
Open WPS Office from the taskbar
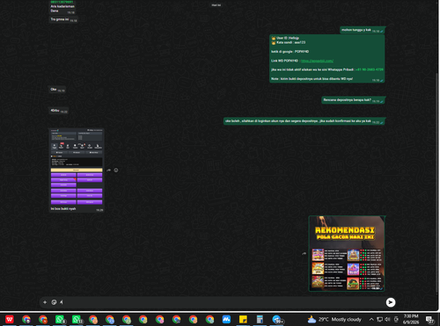pos(10,319)
